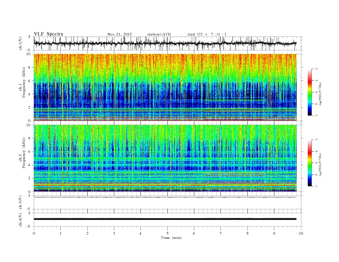
Task: Click the "8" kHz tick of ch.2 spectrogram
Action: 30,138
